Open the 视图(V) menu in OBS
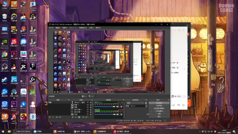This screenshot has width=238, height=134. pyautogui.click(x=65, y=28)
